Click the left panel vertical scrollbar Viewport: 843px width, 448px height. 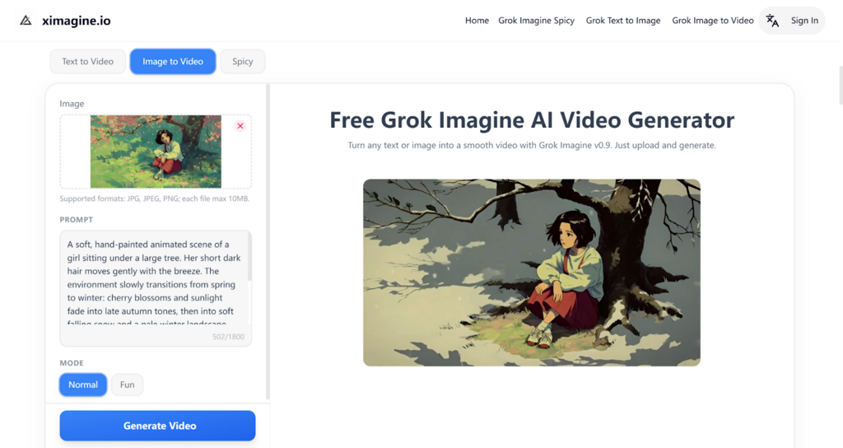pyautogui.click(x=268, y=241)
